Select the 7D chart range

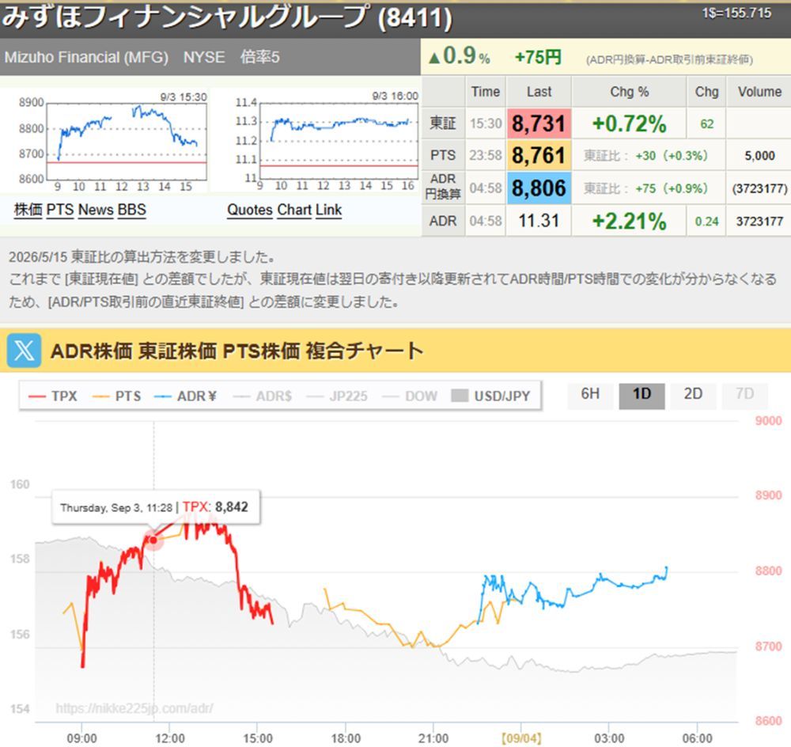pyautogui.click(x=744, y=394)
